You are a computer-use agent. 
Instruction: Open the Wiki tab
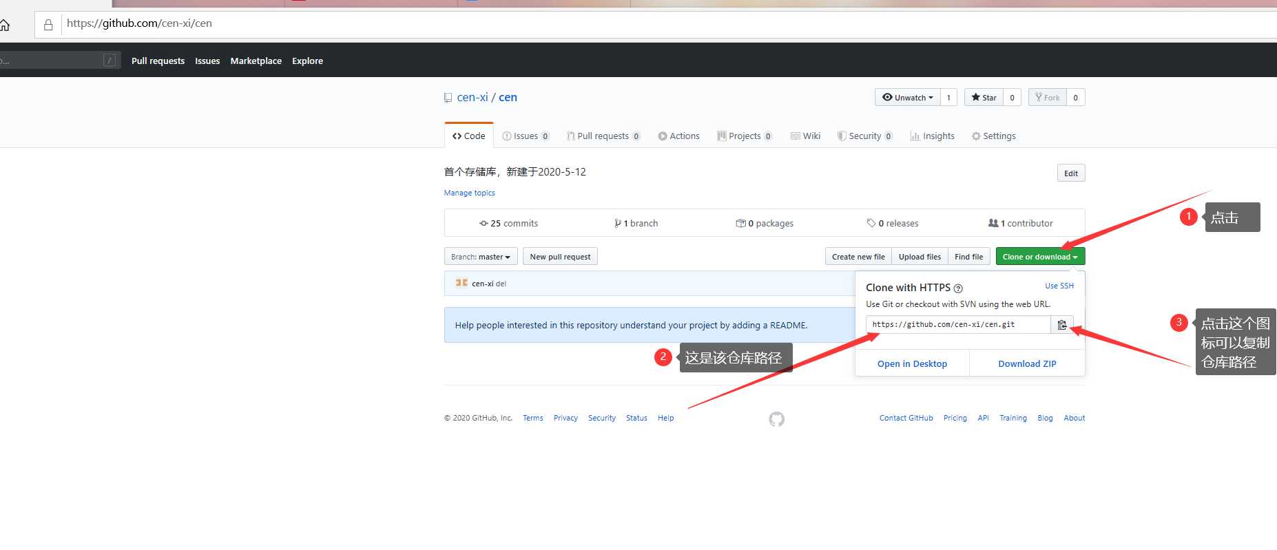pyautogui.click(x=805, y=136)
